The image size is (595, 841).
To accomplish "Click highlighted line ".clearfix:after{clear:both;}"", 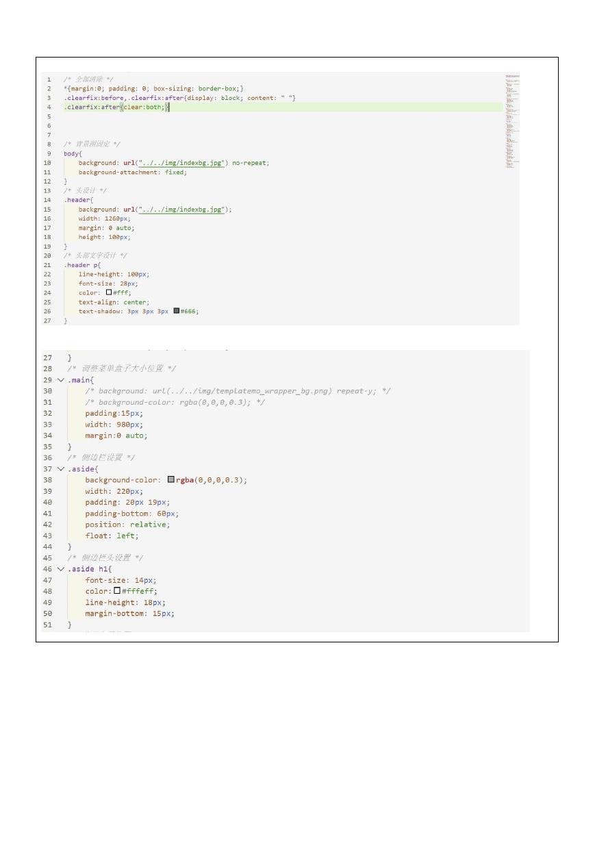I will (x=282, y=108).
